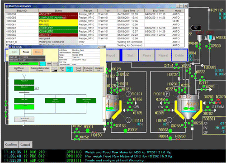Click the X2151 valve symbol
Screen dimensions: 226x163
[x=176, y=67]
